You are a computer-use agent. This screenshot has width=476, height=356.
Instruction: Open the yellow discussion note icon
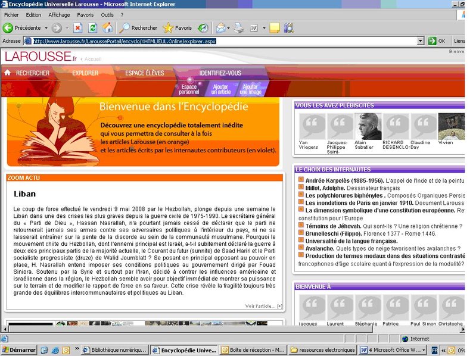coord(275,28)
